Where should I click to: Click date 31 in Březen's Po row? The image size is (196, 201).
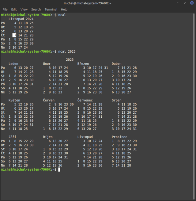(106, 68)
